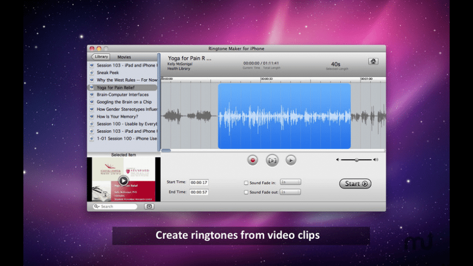This screenshot has width=473, height=266.
Task: Click the Sneak Peek video icon
Action: pyautogui.click(x=92, y=73)
